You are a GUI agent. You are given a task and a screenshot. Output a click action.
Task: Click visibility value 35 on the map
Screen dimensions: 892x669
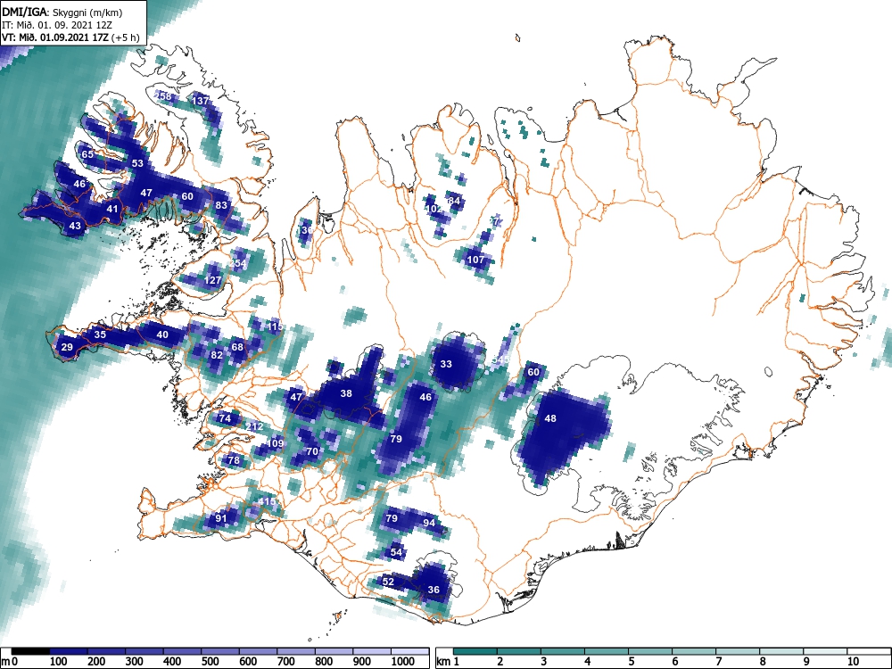click(100, 334)
